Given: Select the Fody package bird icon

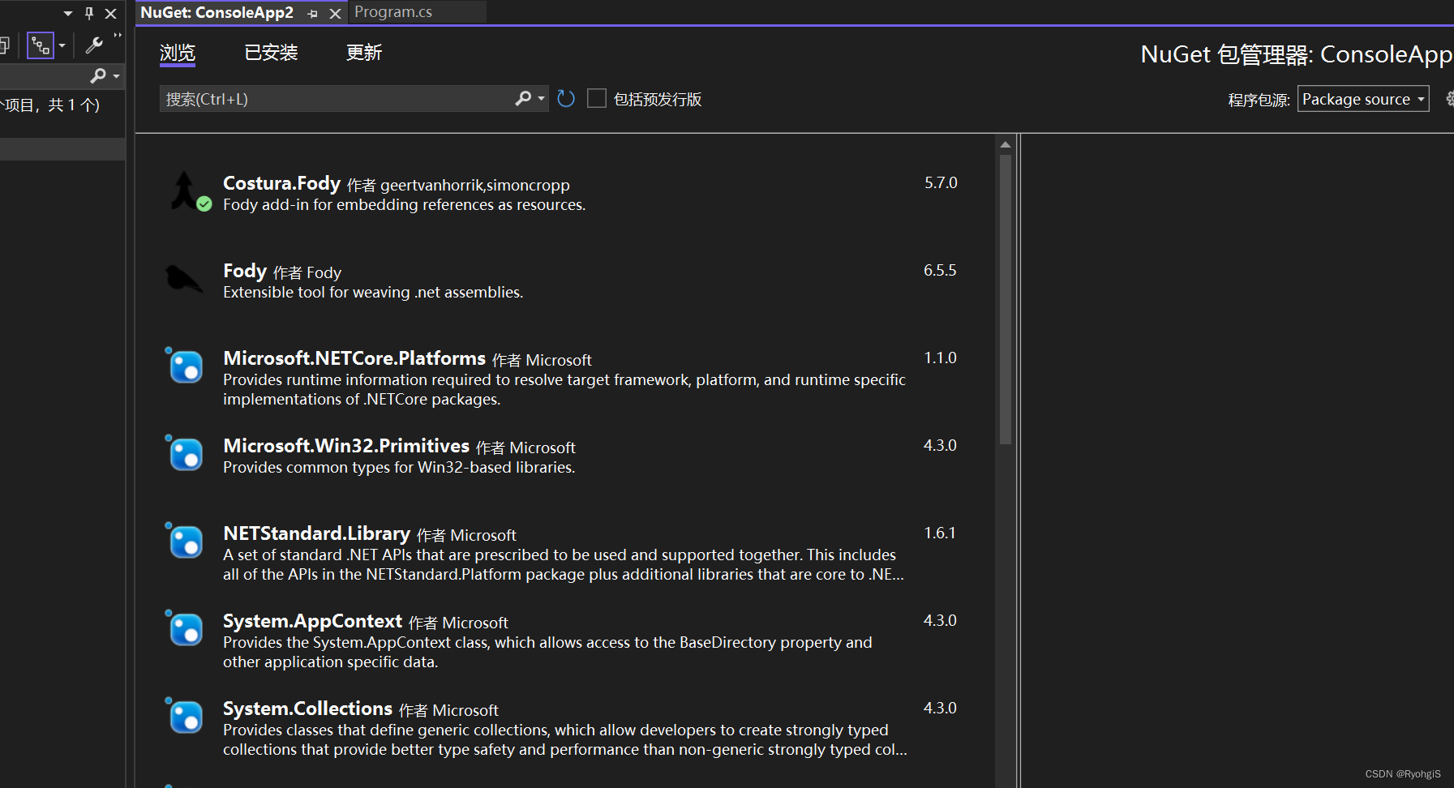Looking at the screenshot, I should click(x=184, y=280).
